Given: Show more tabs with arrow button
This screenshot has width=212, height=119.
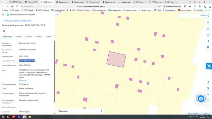Looking at the screenshot, I should point(53,37).
